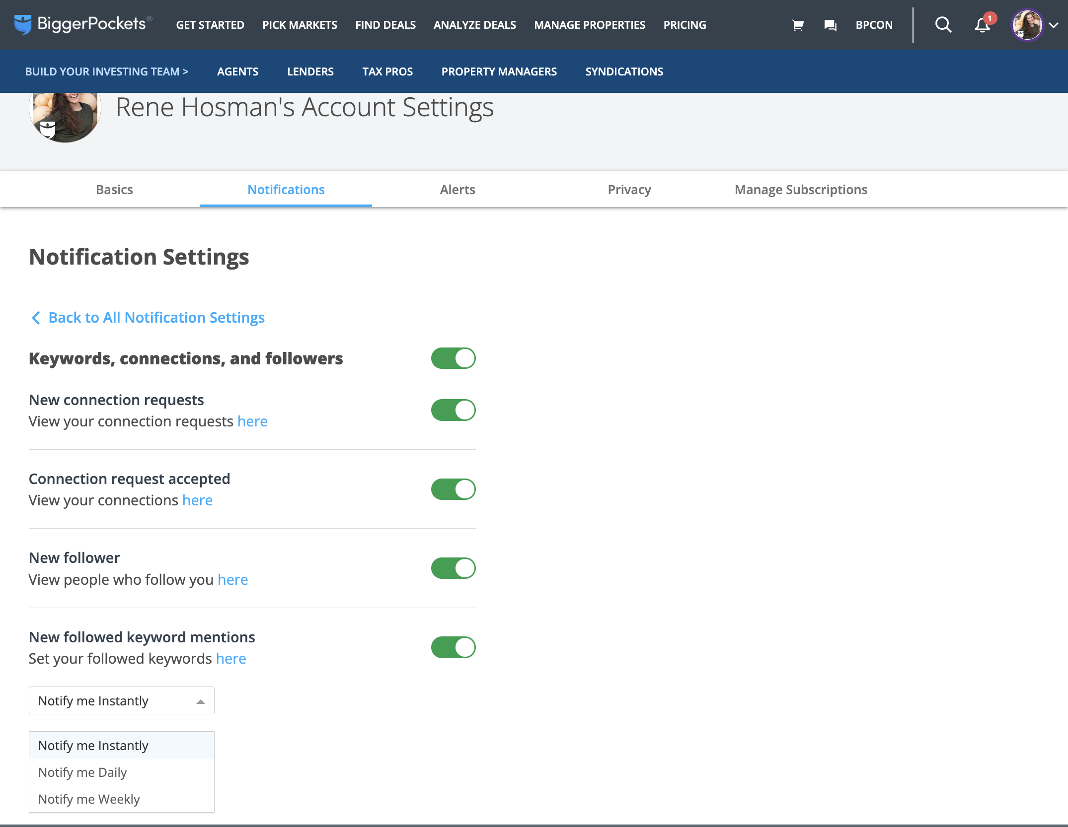The height and width of the screenshot is (827, 1068).
Task: Collapse the Notify me Instantly dropdown
Action: click(x=122, y=700)
